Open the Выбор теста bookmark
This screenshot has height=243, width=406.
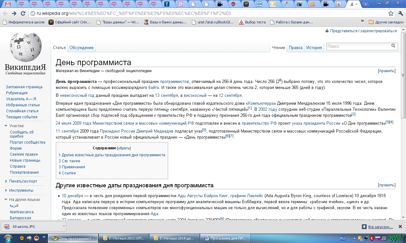pyautogui.click(x=252, y=22)
